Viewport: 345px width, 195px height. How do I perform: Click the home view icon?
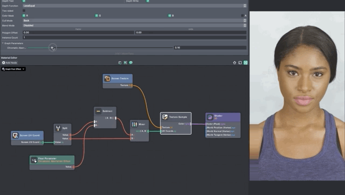coord(234,62)
